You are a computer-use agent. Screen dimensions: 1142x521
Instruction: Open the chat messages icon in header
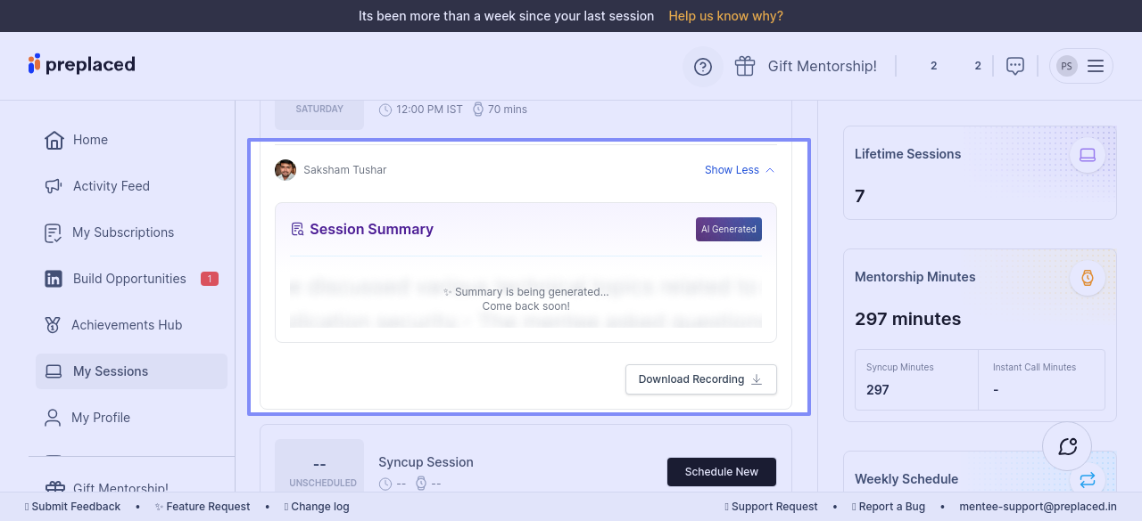coord(1014,66)
